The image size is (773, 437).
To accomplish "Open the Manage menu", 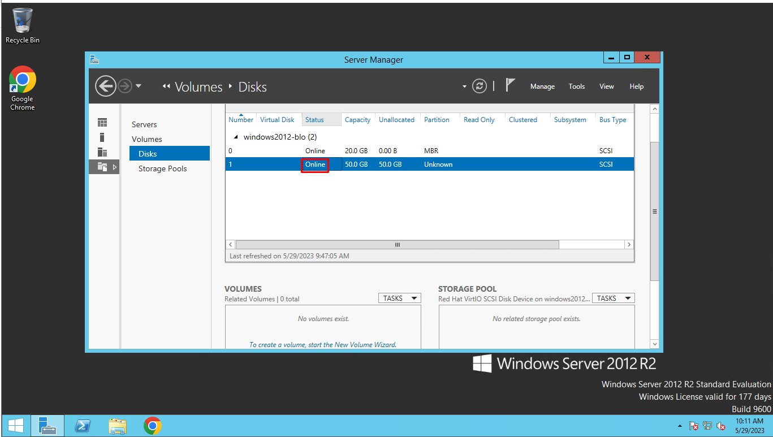I will [x=542, y=86].
